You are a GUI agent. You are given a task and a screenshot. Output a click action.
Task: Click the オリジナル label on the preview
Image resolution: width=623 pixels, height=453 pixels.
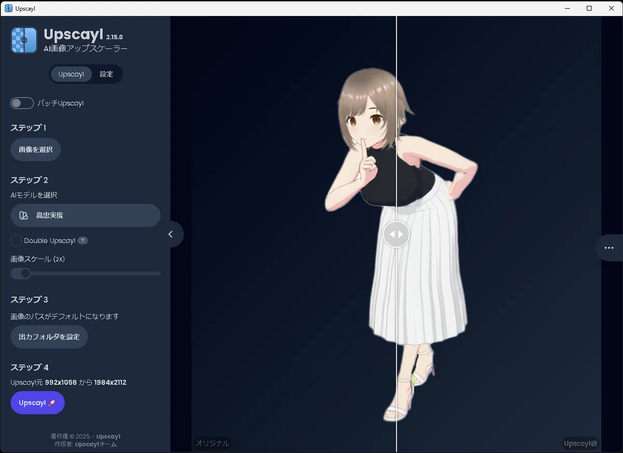[212, 443]
